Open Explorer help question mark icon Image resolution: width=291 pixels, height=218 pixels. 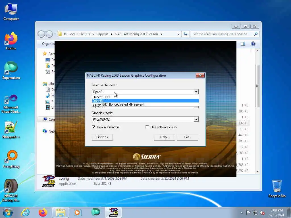click(x=253, y=44)
